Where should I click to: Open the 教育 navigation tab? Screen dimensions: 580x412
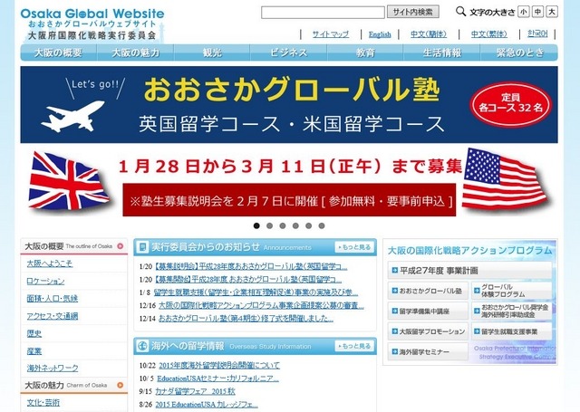pos(365,53)
